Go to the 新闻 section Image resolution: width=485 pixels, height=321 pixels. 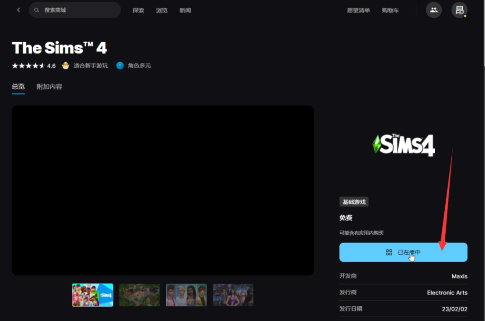(185, 10)
